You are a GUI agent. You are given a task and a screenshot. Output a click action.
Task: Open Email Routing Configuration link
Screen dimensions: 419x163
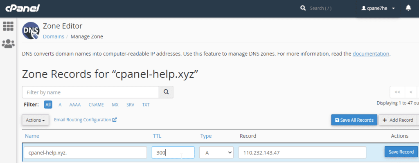(x=85, y=120)
